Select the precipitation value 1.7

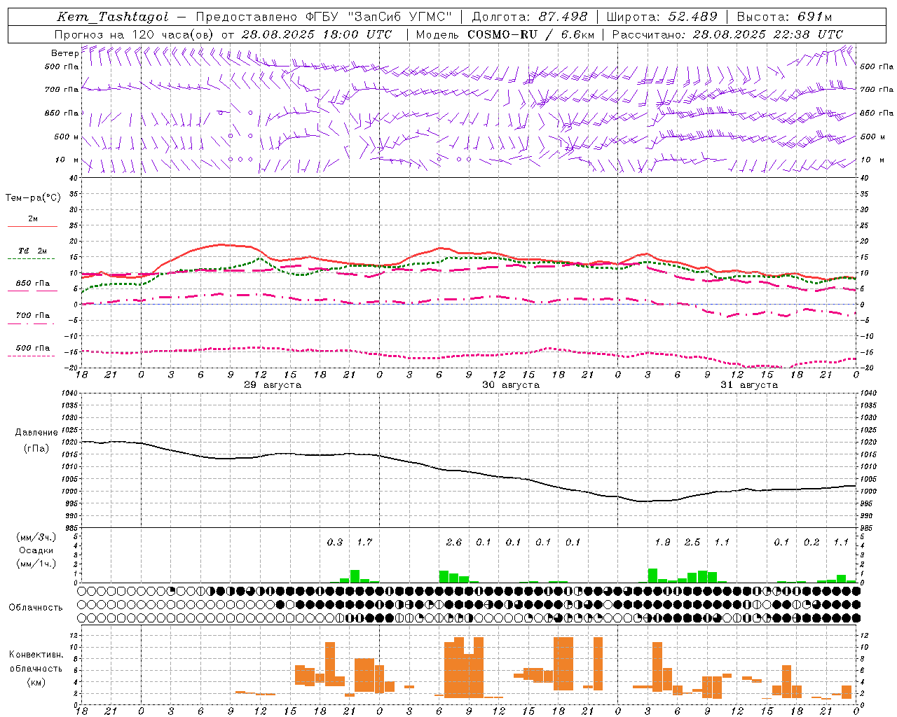click(x=364, y=543)
